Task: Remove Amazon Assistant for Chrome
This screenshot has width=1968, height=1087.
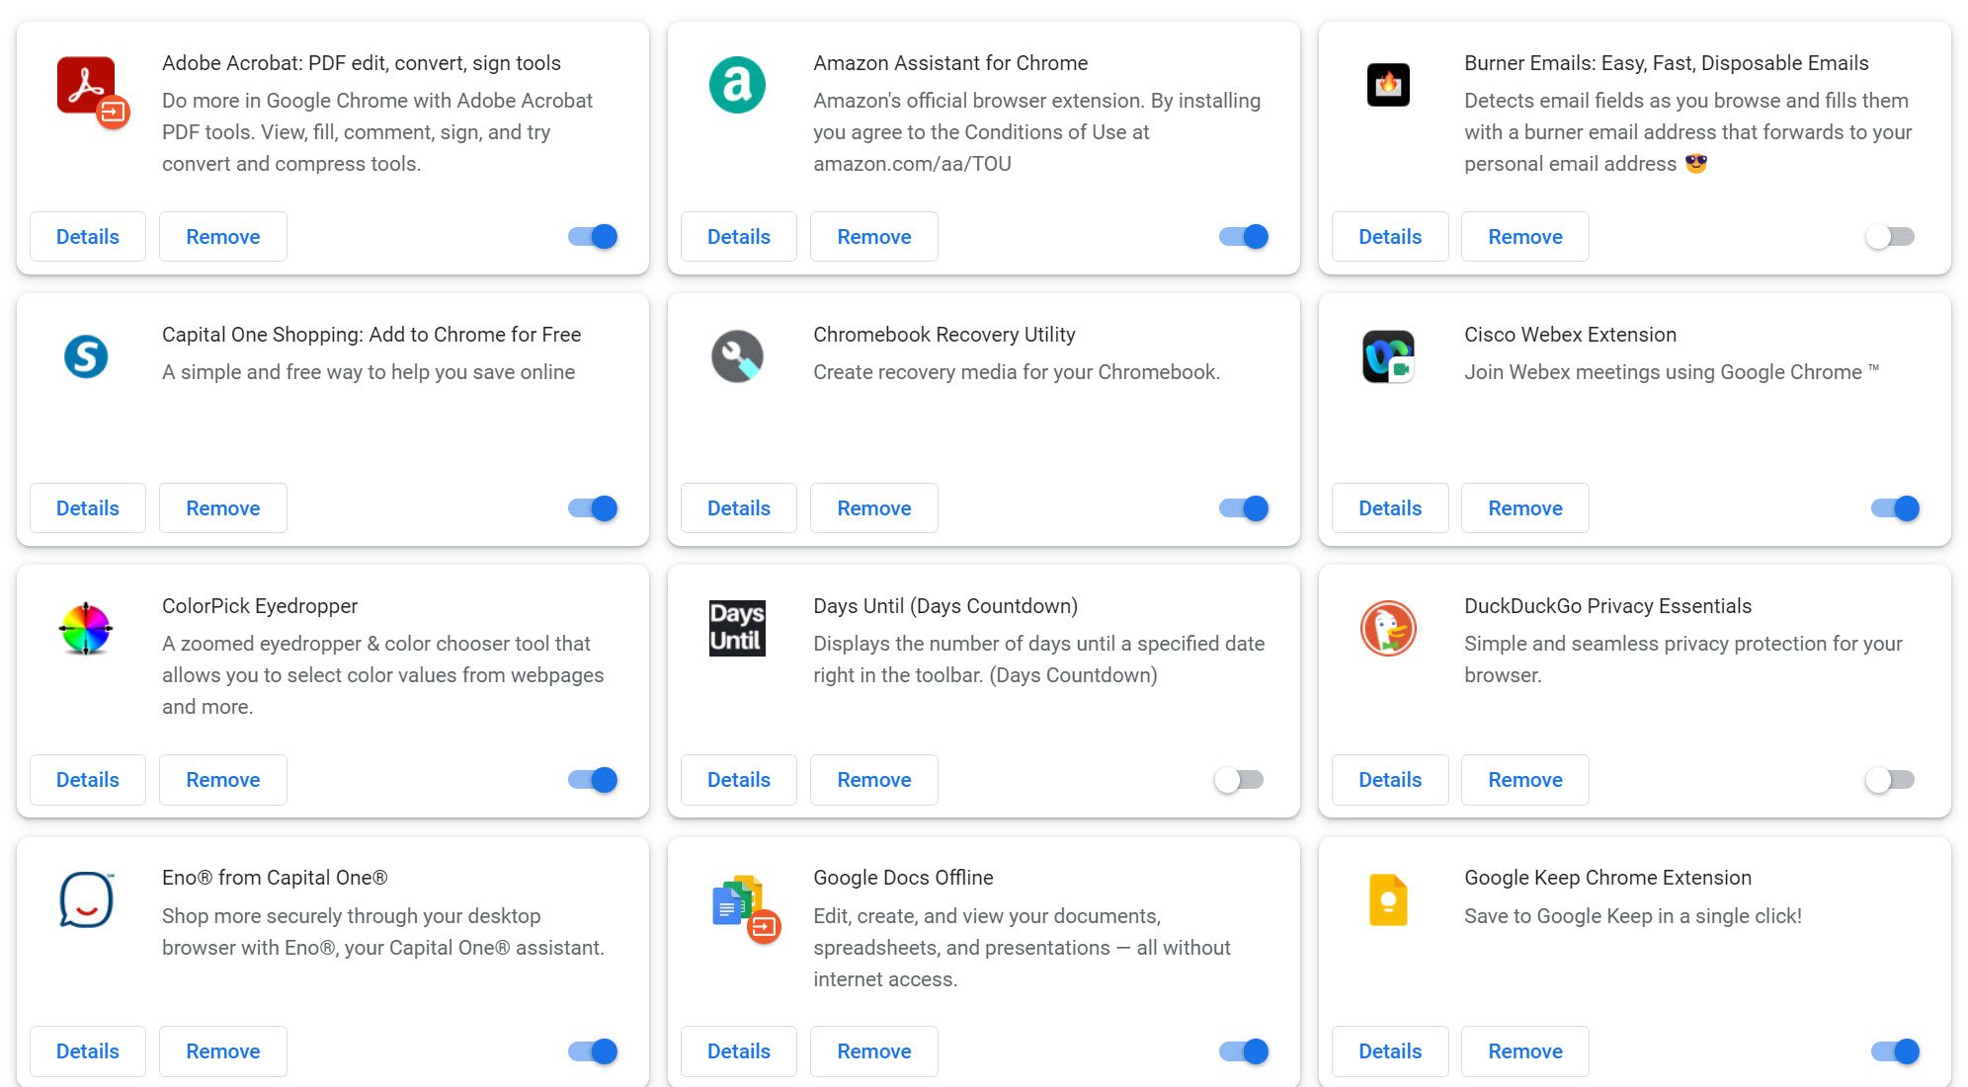Action: (x=874, y=236)
